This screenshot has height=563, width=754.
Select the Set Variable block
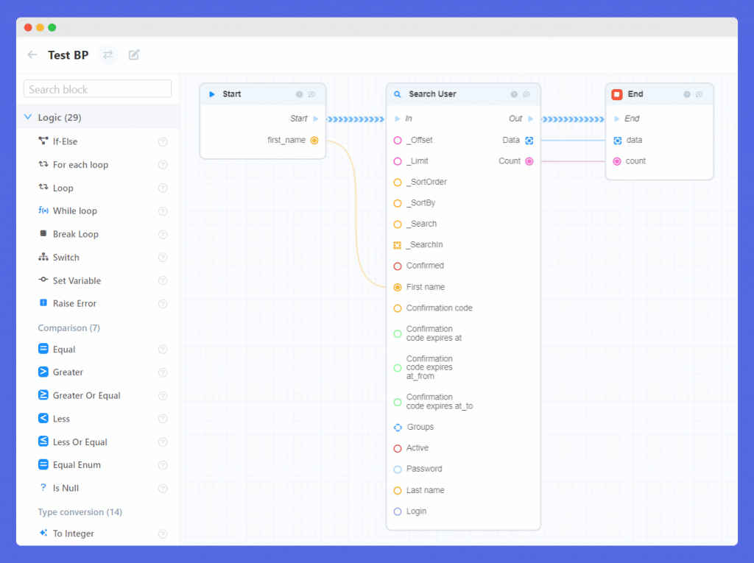pyautogui.click(x=77, y=280)
